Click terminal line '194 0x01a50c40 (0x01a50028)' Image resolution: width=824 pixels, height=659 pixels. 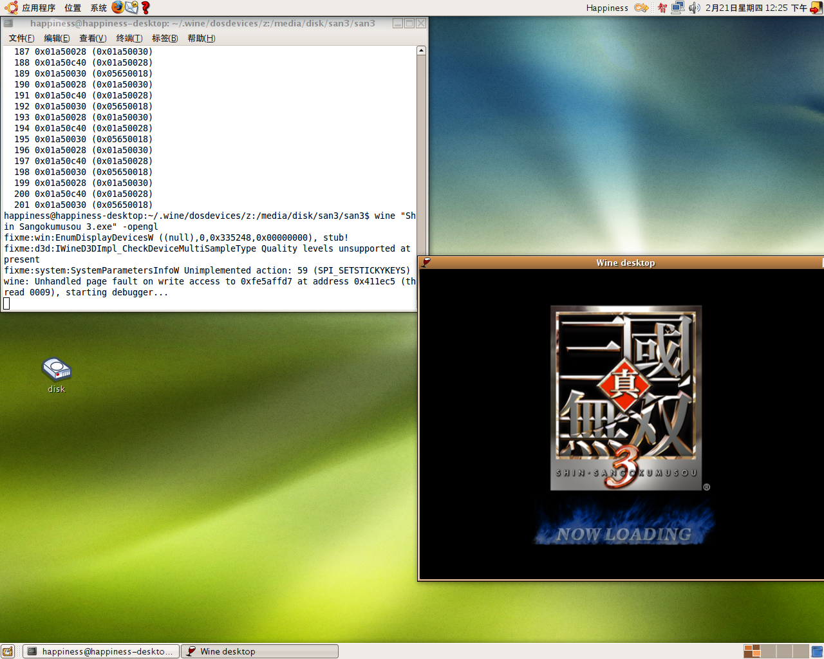[84, 128]
